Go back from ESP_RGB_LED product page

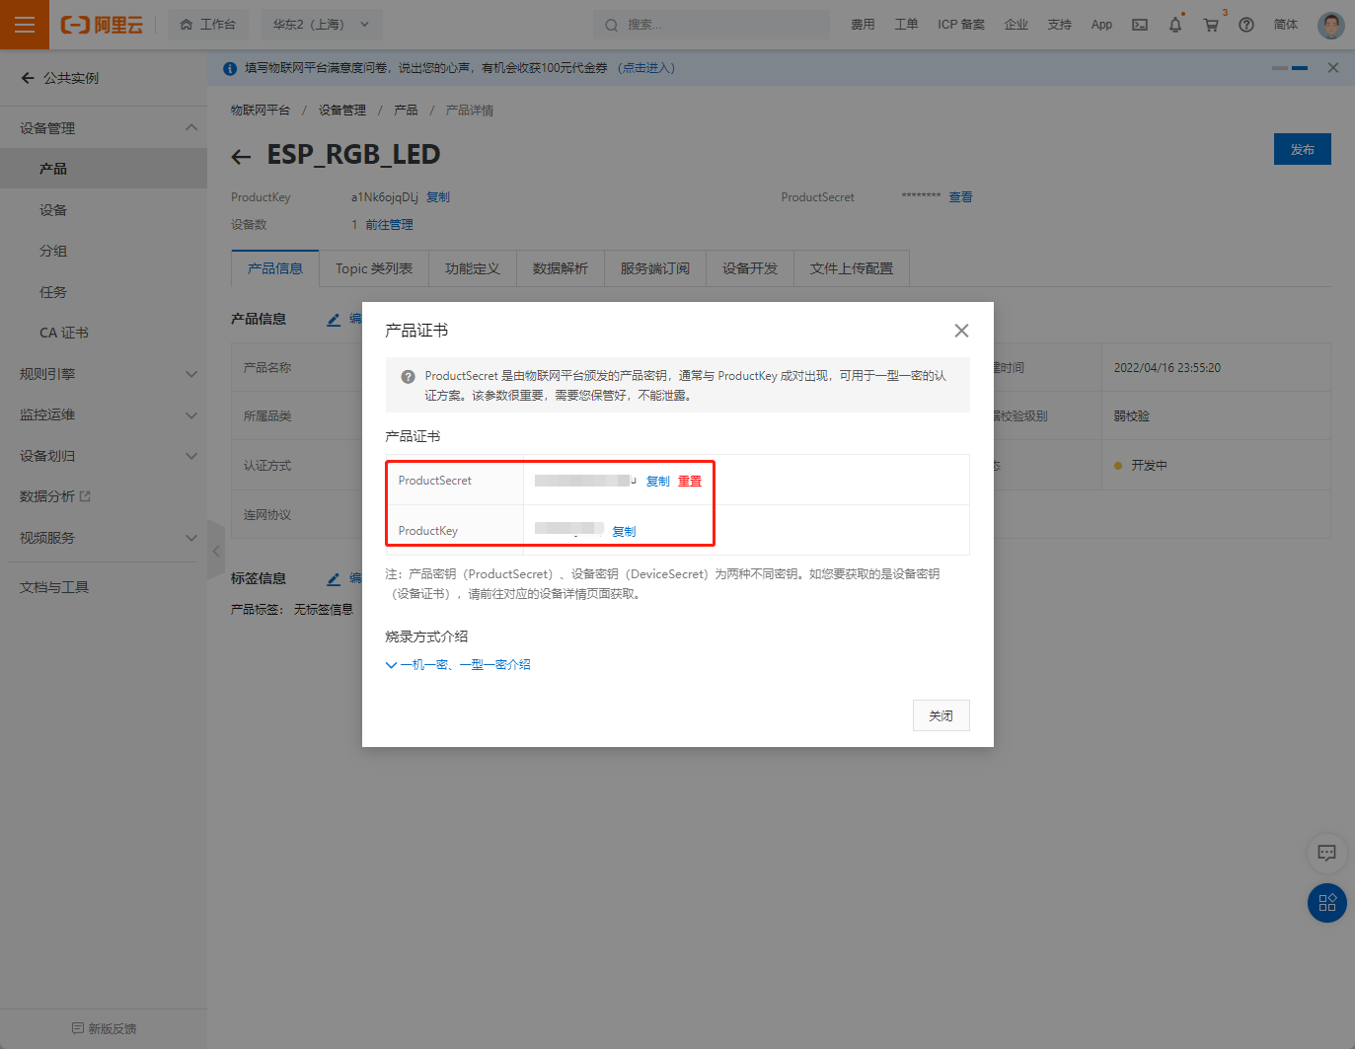[241, 156]
